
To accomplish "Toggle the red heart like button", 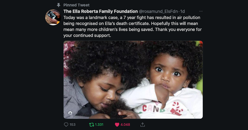I will (x=117, y=124).
